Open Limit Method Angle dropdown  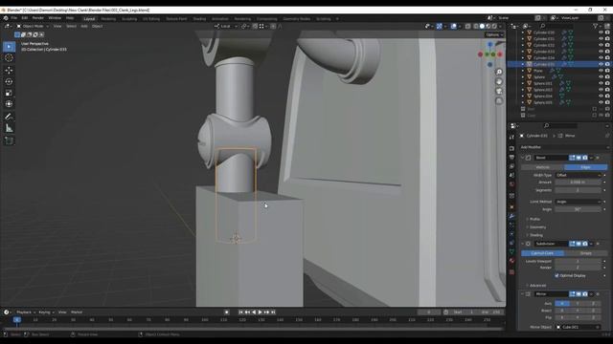(578, 202)
